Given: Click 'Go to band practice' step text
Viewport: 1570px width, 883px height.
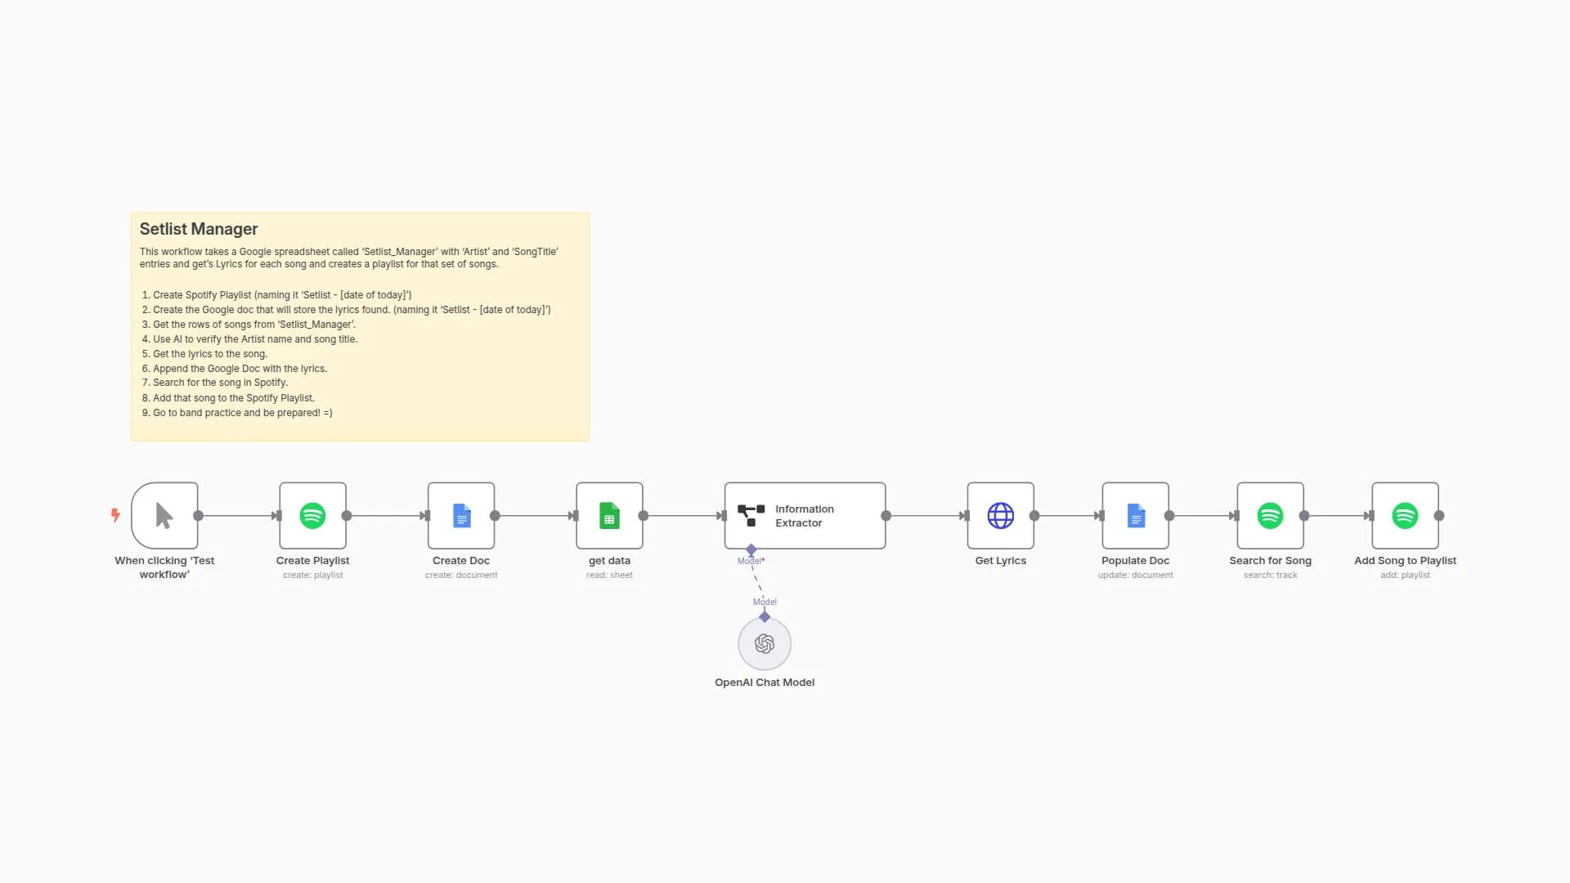Looking at the screenshot, I should (x=243, y=413).
